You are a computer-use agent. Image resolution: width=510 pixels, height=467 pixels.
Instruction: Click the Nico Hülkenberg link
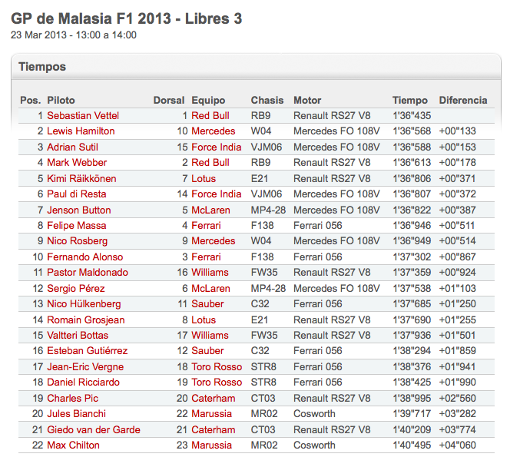click(x=84, y=304)
